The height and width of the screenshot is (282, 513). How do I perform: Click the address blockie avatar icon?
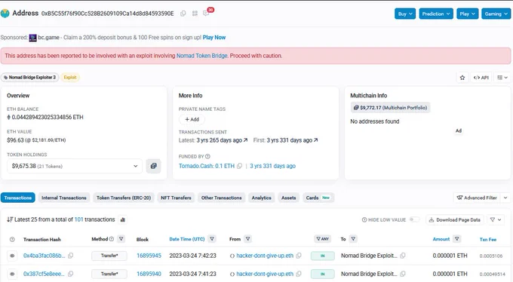(5, 14)
